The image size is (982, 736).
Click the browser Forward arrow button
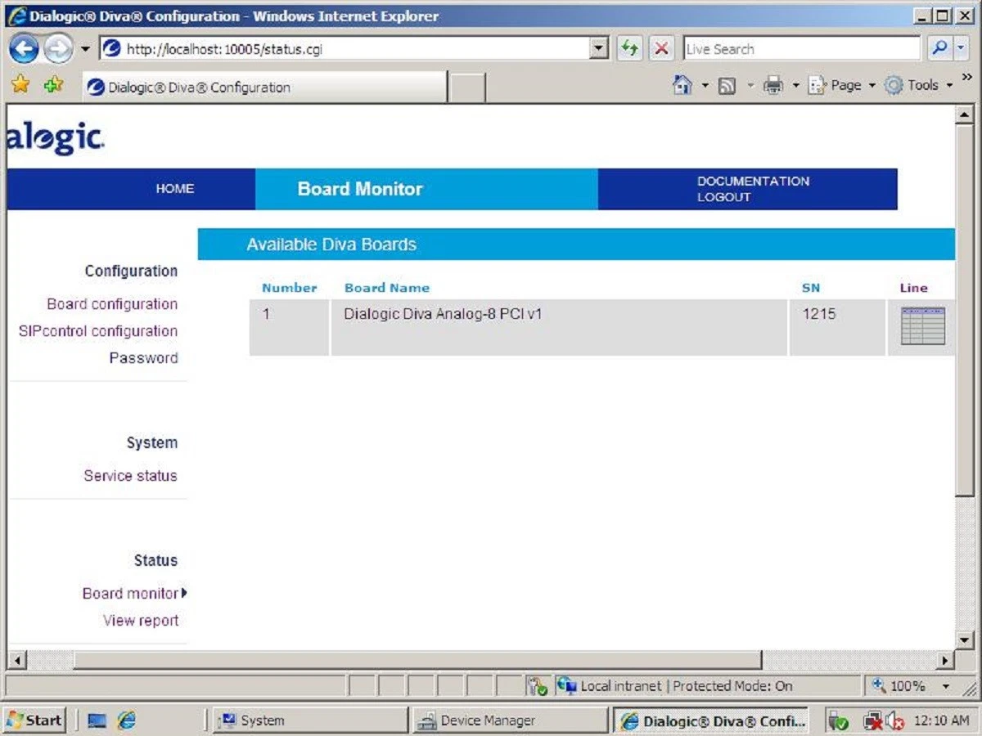pos(58,49)
